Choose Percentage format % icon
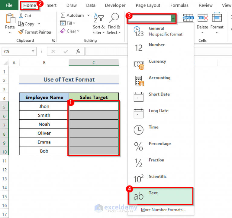 click(x=138, y=146)
